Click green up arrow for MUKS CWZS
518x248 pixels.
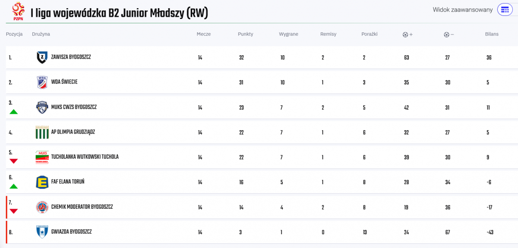13,112
